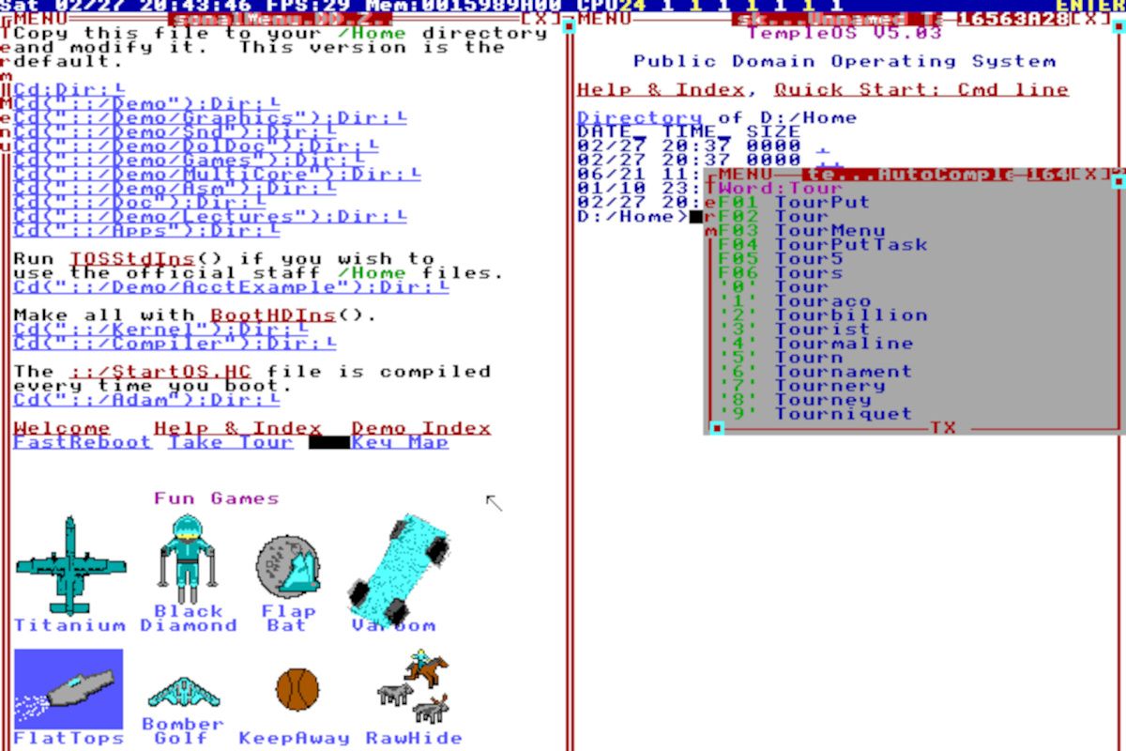Run the Cd Demo/Graphics Dir macro
This screenshot has width=1126, height=751.
(210, 118)
